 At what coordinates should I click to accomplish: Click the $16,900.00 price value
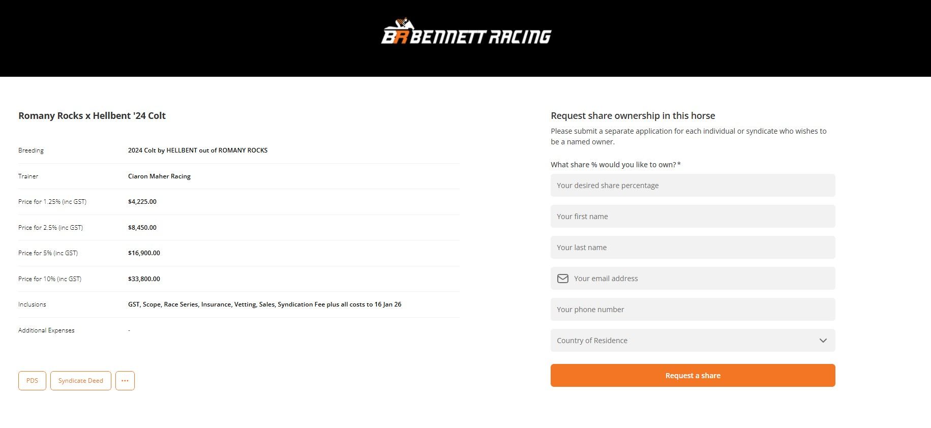(x=144, y=253)
